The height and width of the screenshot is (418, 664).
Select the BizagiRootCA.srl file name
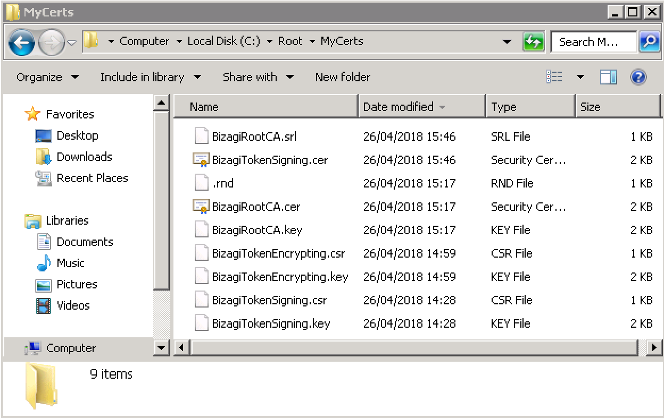[x=254, y=137]
